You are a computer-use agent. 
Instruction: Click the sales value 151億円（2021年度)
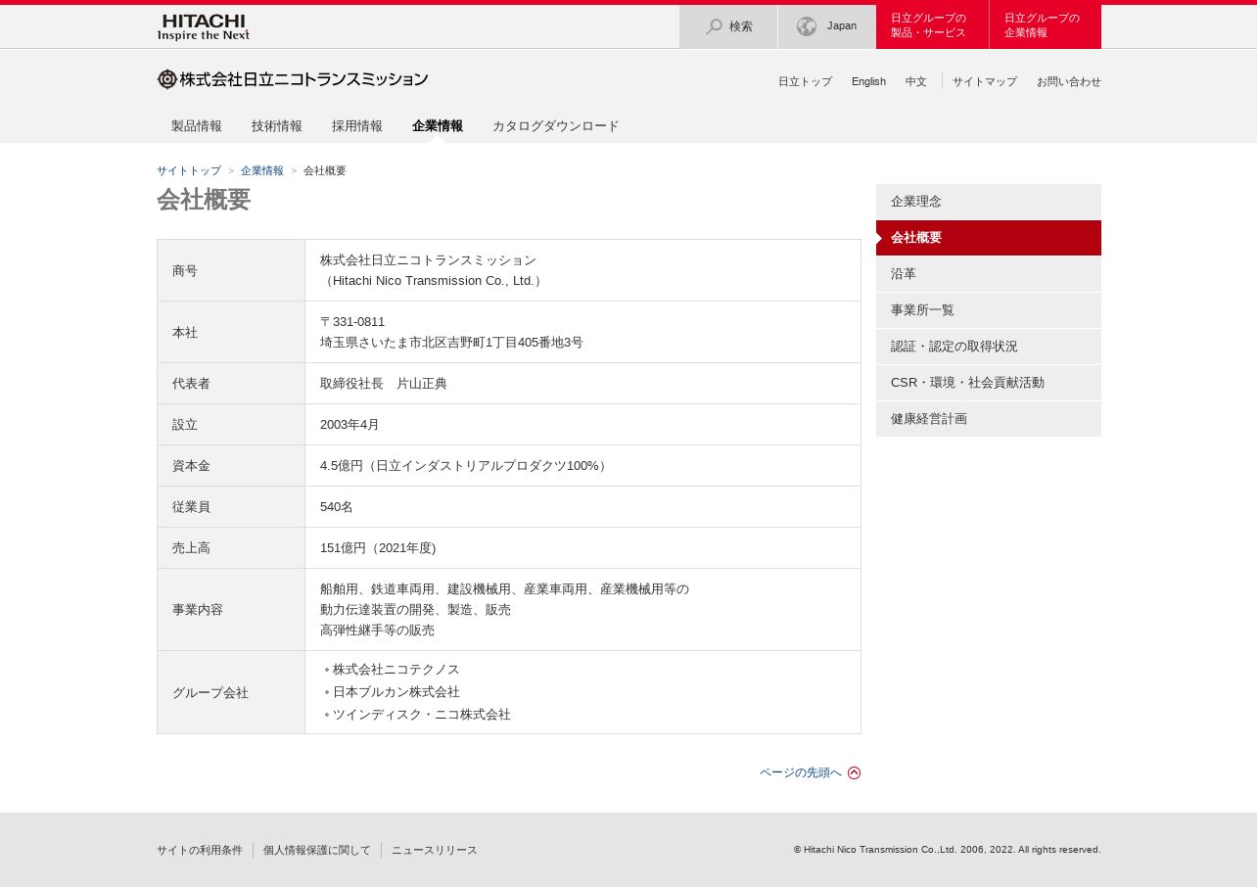click(378, 548)
